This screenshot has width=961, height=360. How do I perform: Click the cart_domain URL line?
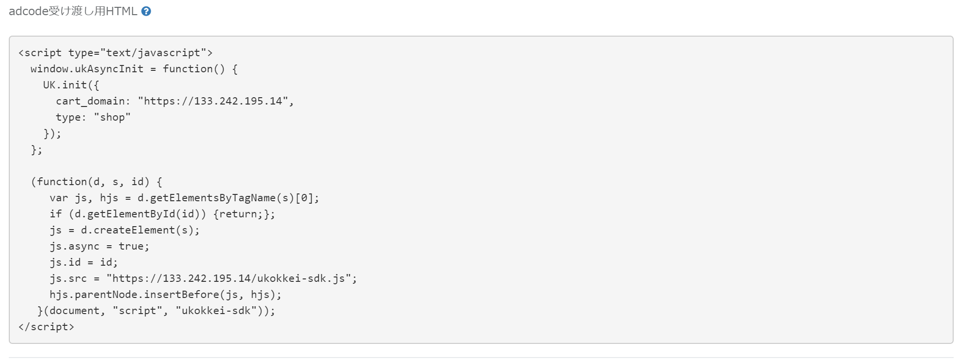pyautogui.click(x=175, y=101)
